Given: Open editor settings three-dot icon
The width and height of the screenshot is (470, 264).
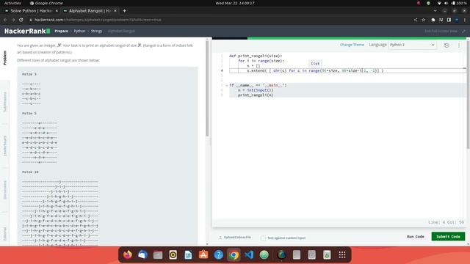Looking at the screenshot, I should (x=458, y=45).
